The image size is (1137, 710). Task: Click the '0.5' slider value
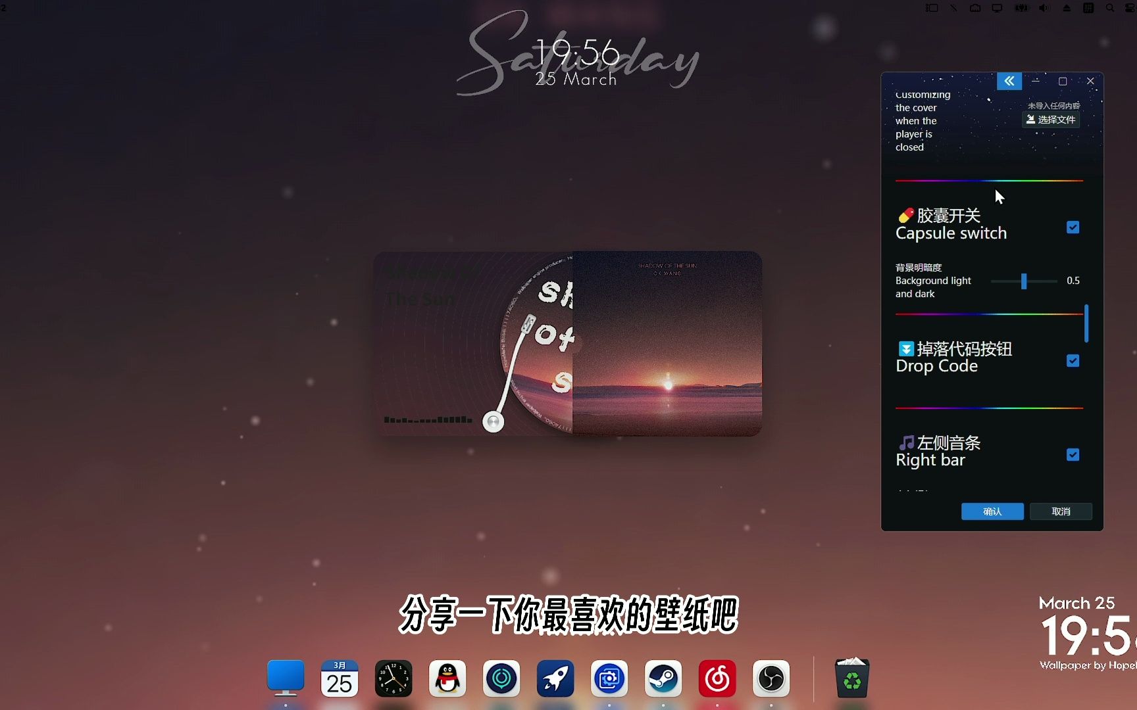coord(1073,281)
